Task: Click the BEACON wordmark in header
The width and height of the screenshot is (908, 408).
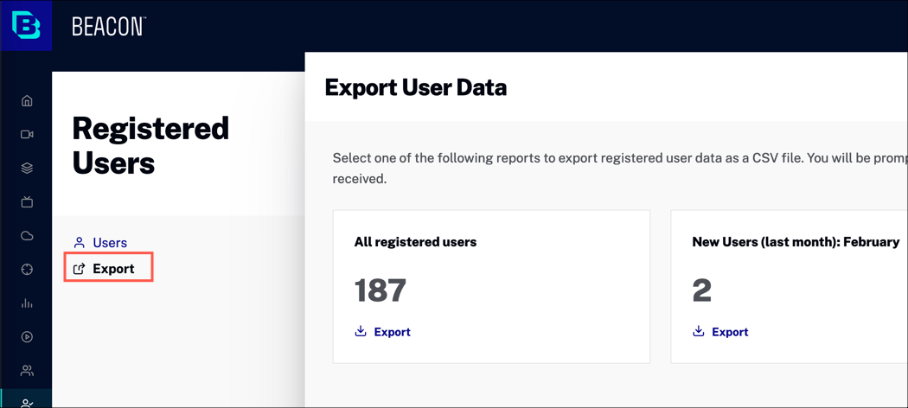Action: 109,27
